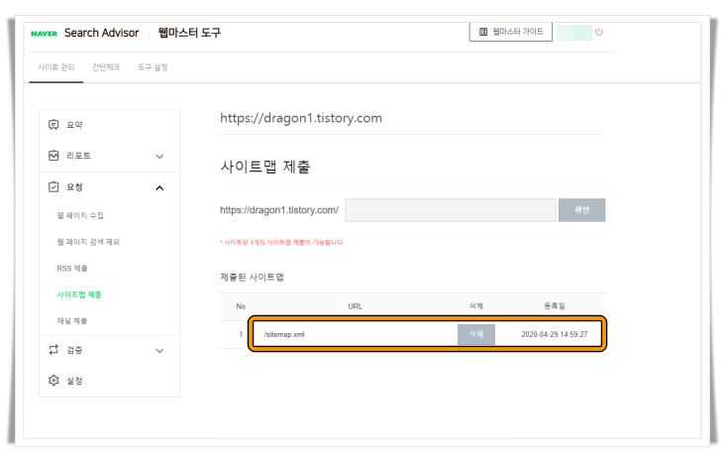Click the URL column header
Viewport: 725px width, 462px height.
(356, 306)
